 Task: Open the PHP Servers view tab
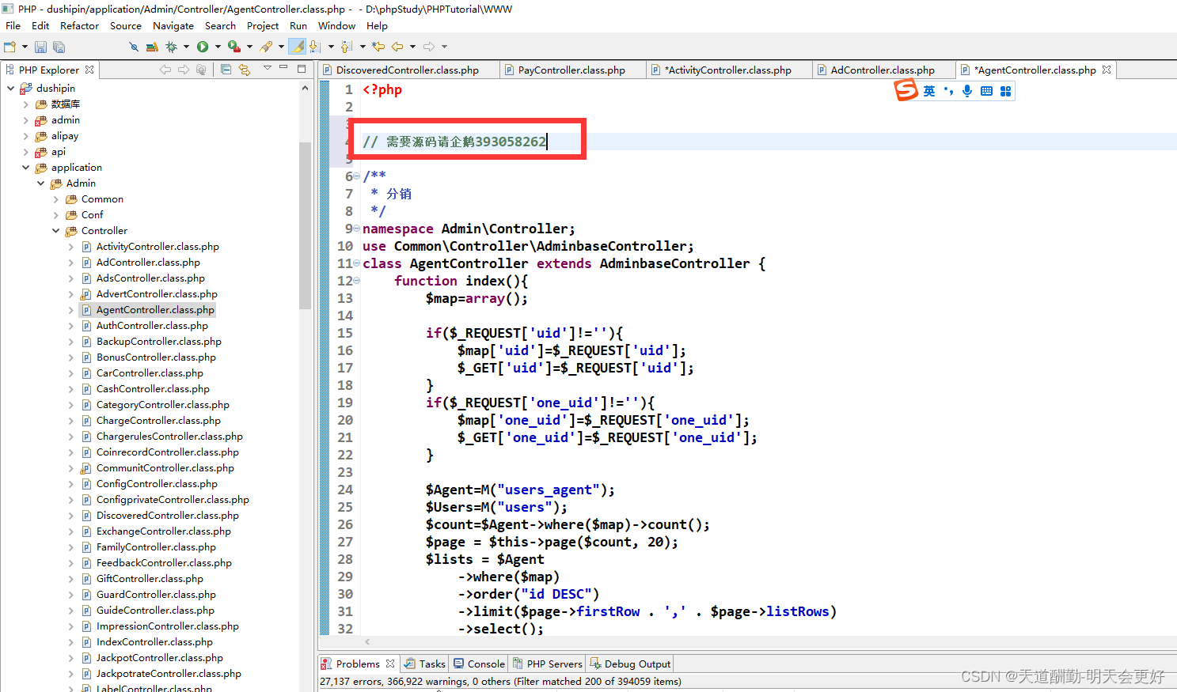[x=548, y=664]
